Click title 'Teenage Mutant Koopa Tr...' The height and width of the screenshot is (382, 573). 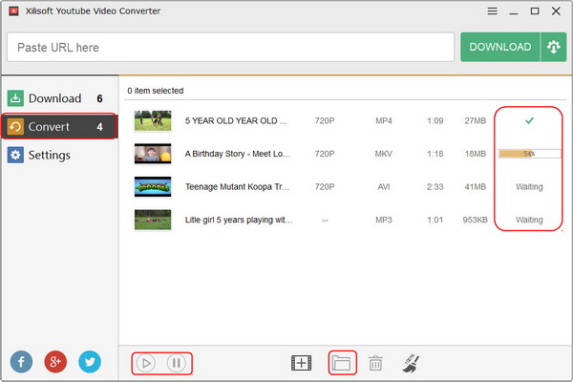(x=237, y=187)
